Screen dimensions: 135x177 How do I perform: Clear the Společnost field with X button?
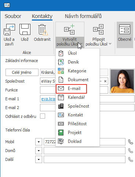105,81
